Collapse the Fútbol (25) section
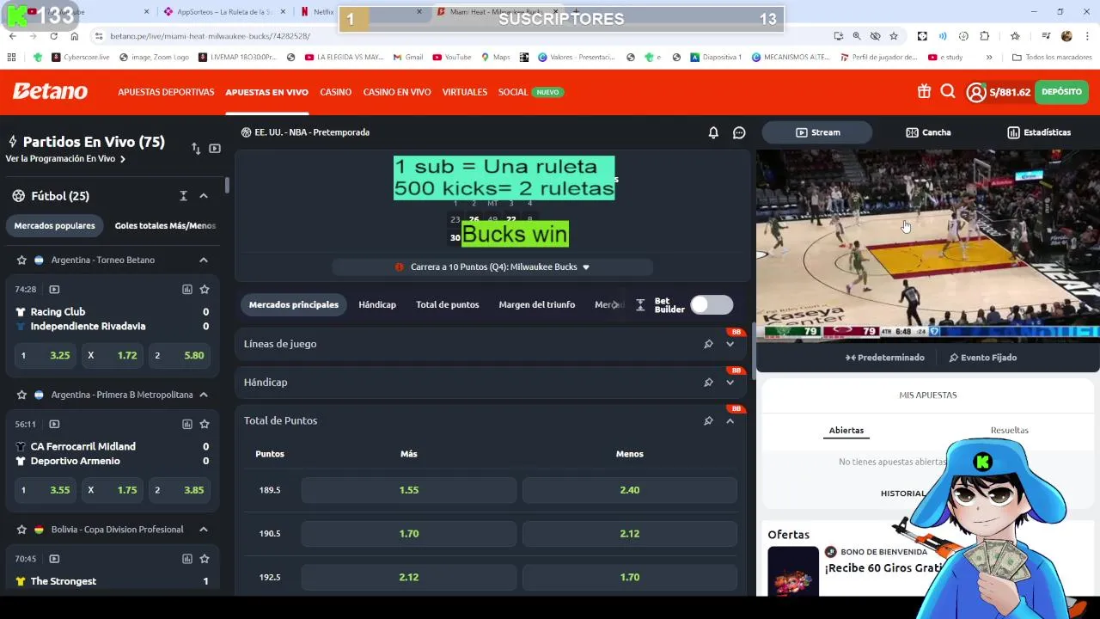This screenshot has width=1100, height=619. pyautogui.click(x=204, y=196)
